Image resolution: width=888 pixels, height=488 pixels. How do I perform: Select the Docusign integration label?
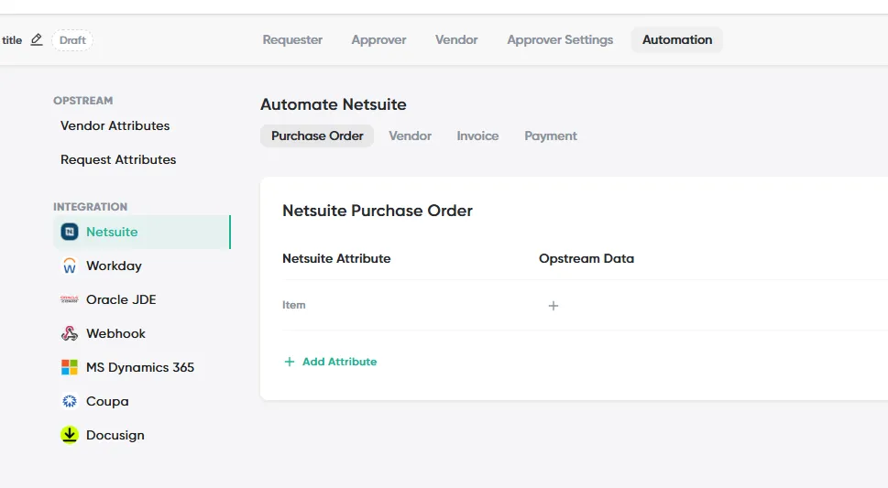point(115,435)
